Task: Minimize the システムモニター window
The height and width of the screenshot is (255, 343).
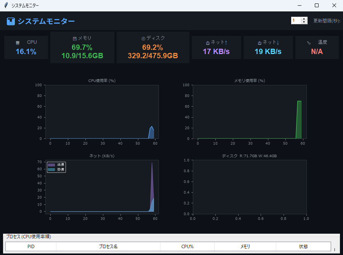Action: tap(300, 5)
